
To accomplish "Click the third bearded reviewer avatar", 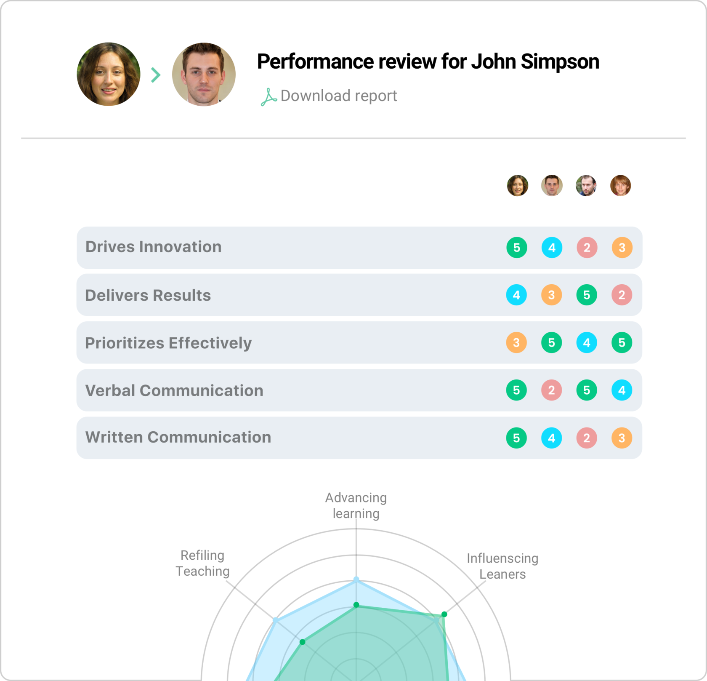I will [x=586, y=186].
